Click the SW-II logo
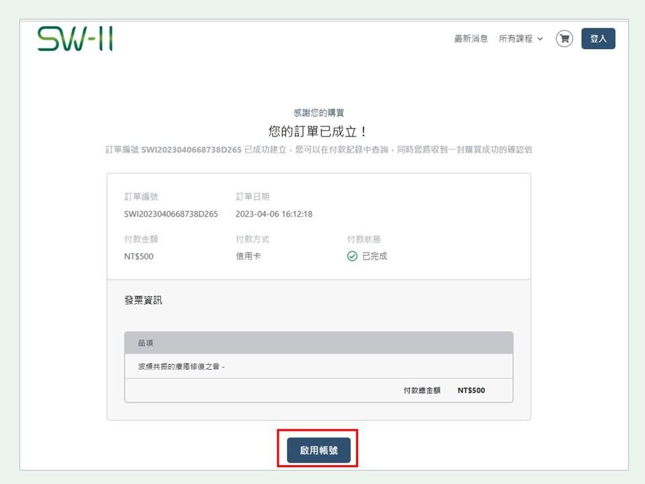645x484 pixels. pos(75,39)
